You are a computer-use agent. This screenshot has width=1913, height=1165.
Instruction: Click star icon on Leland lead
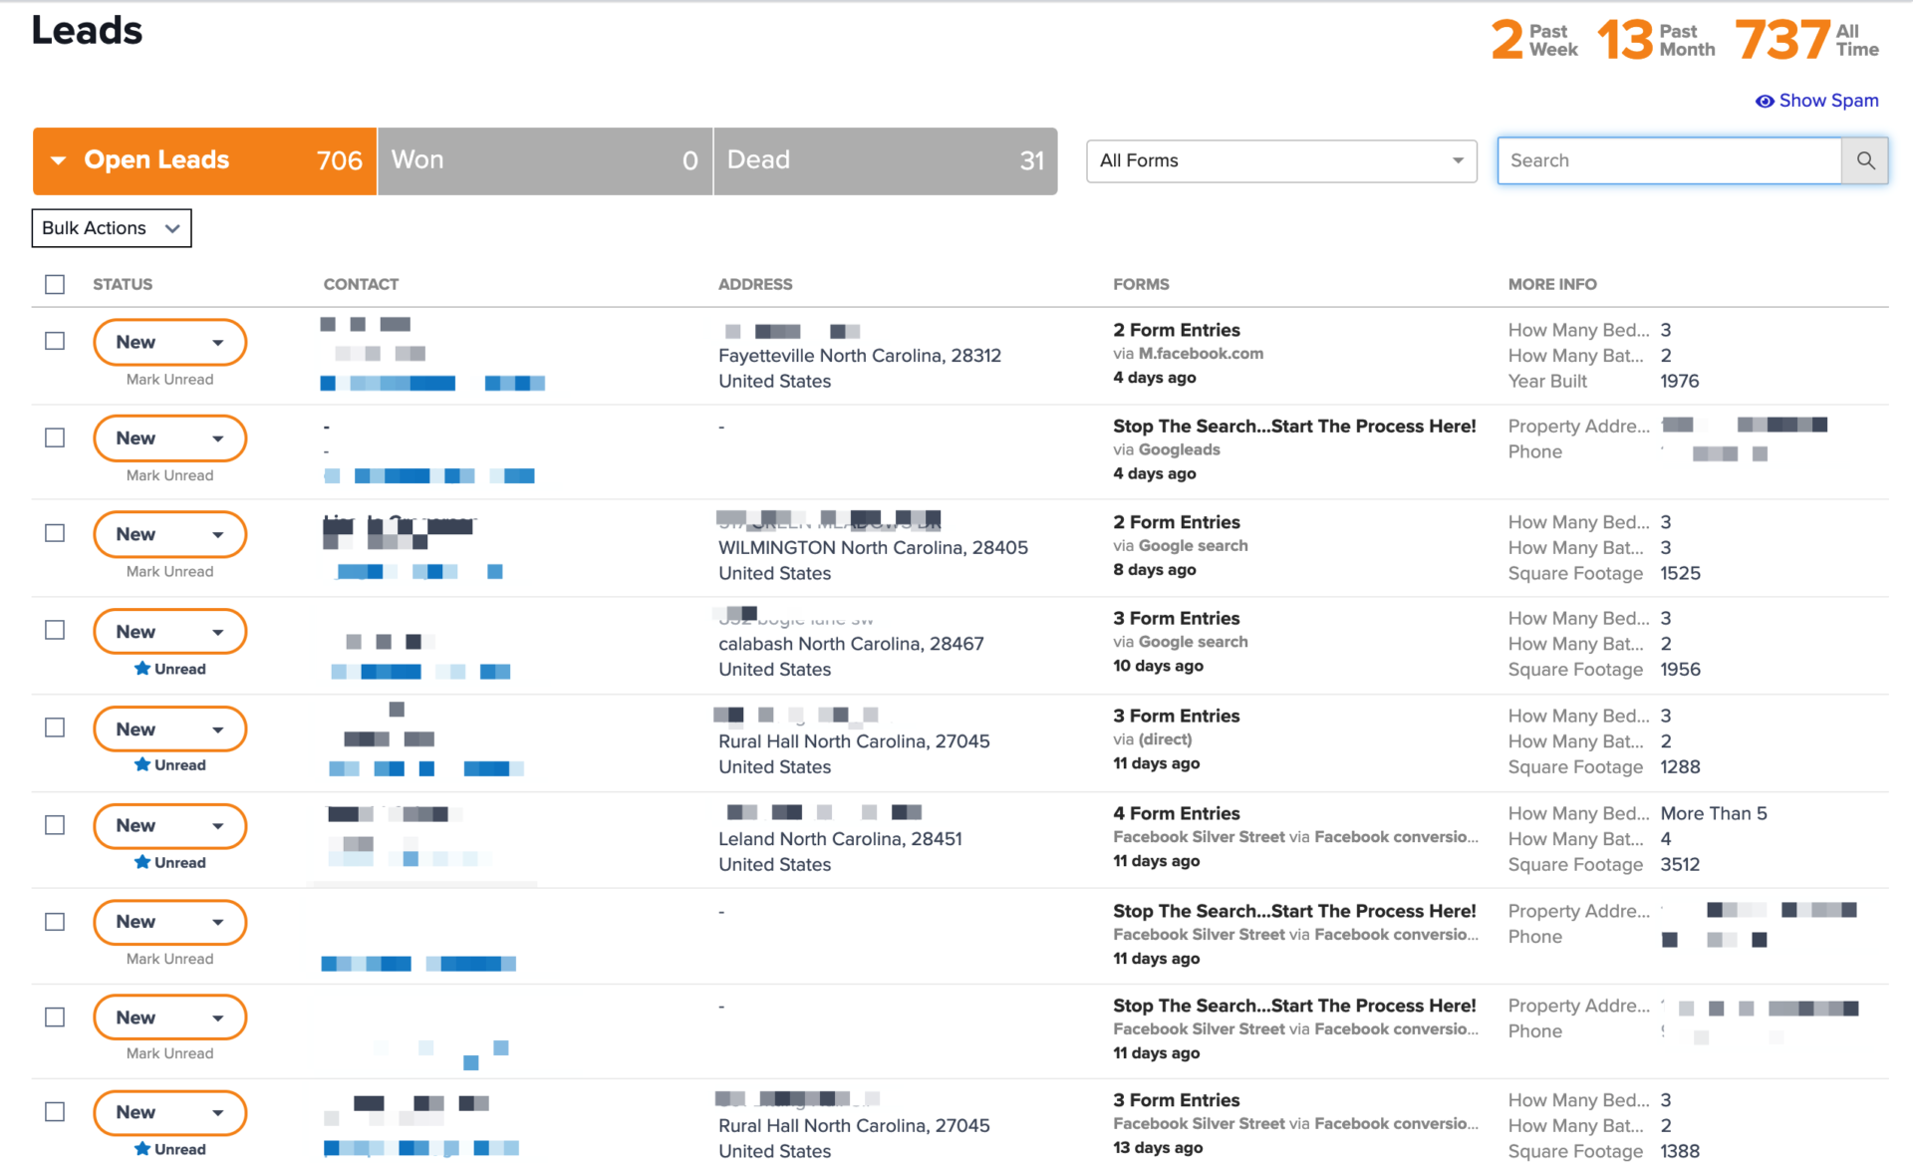[142, 862]
